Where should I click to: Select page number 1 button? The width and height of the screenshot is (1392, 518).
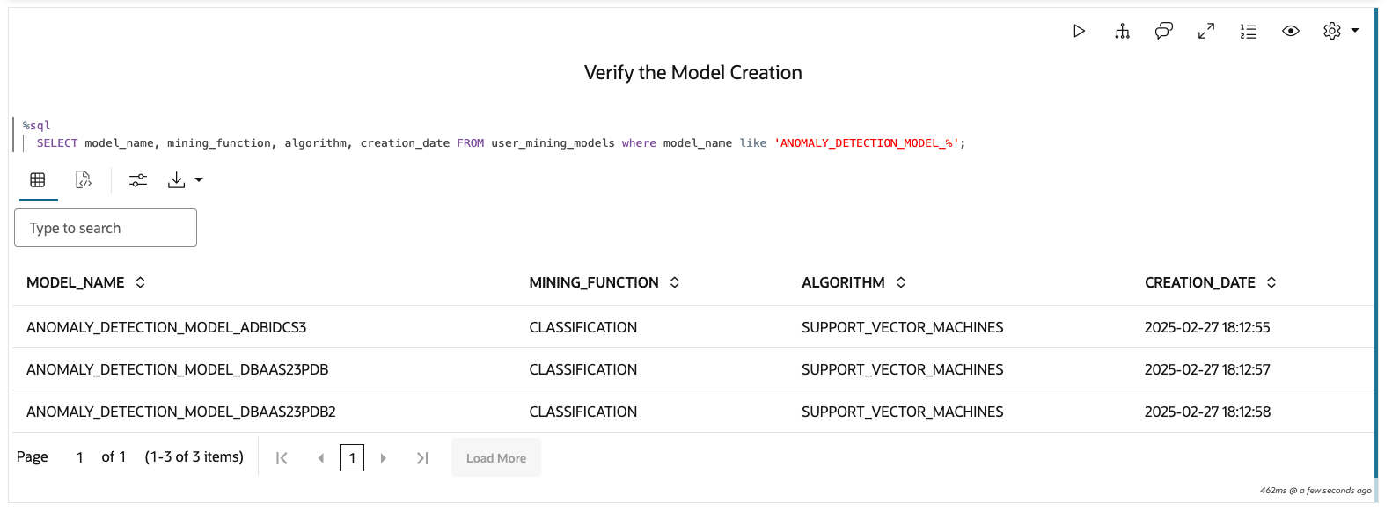click(352, 458)
